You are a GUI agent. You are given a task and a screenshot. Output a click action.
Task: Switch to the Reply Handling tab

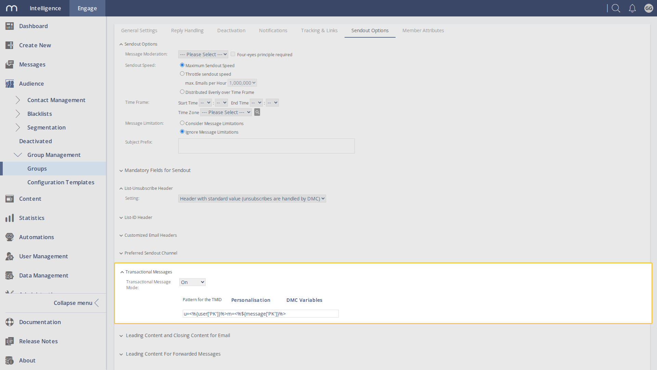point(187,30)
